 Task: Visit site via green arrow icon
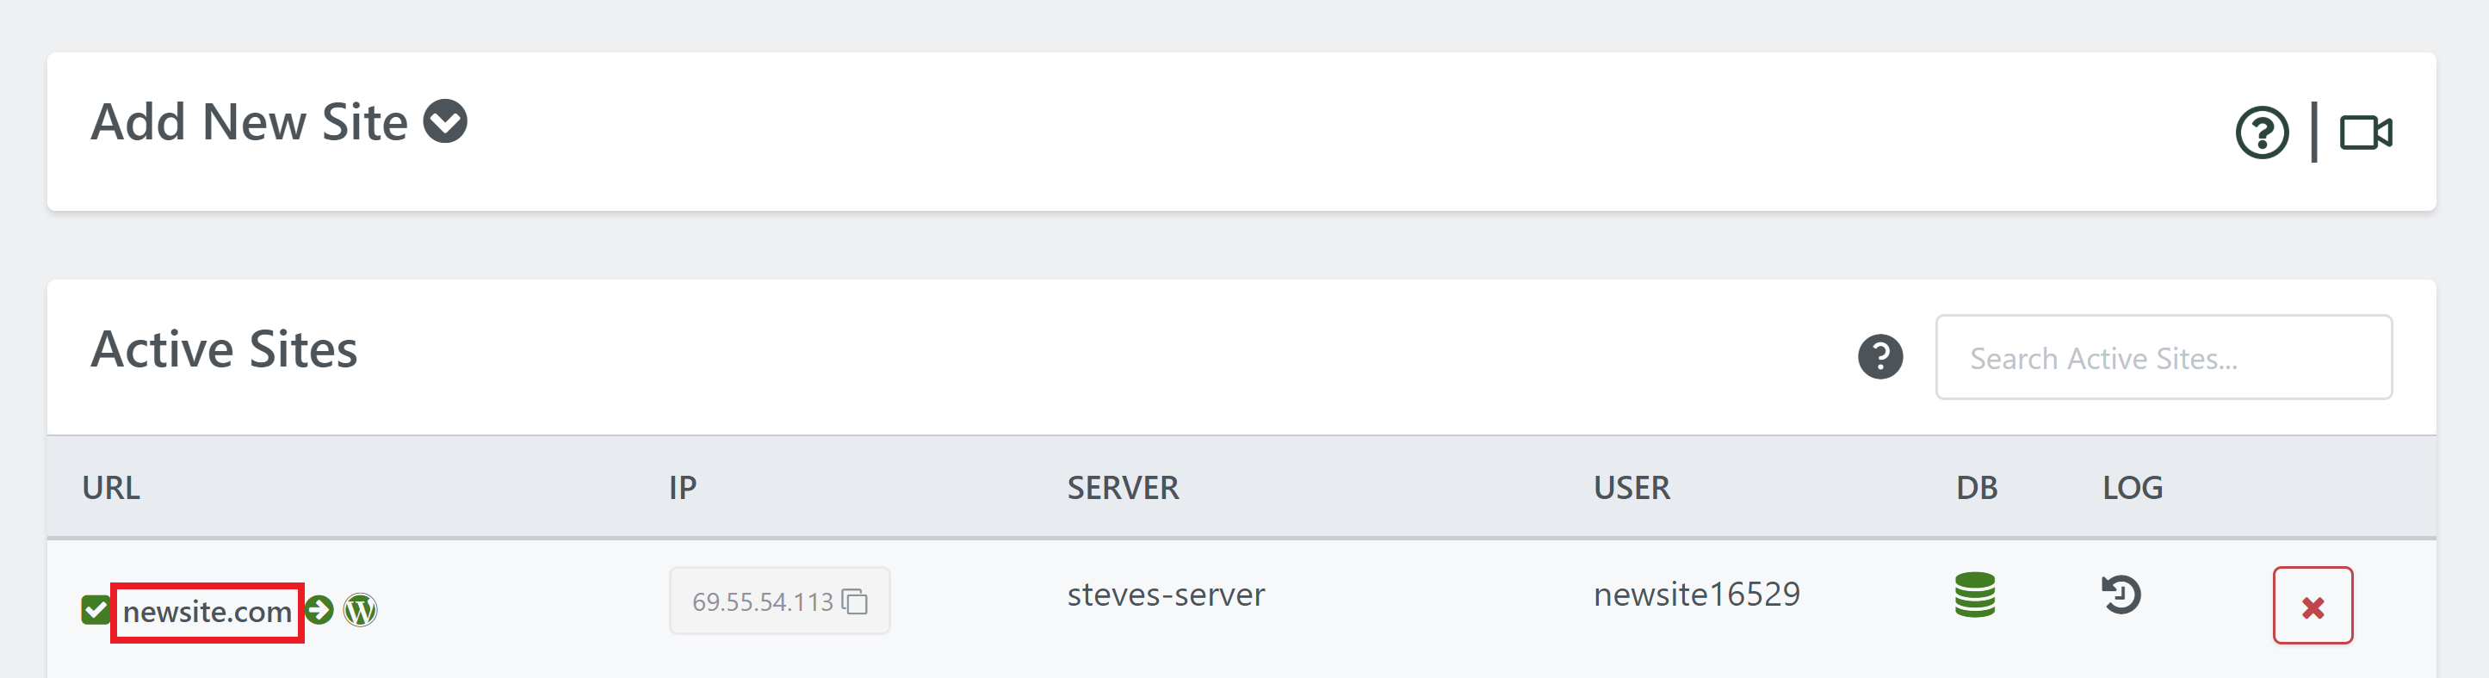tap(319, 610)
